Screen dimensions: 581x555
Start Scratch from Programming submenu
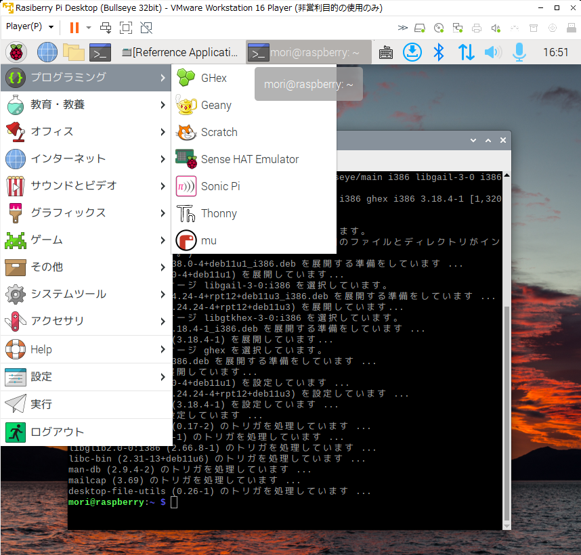tap(254, 132)
